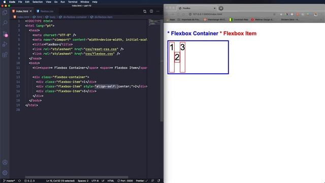325x183 pixels.
Task: Open the Run and Debug view
Action: click(5, 44)
